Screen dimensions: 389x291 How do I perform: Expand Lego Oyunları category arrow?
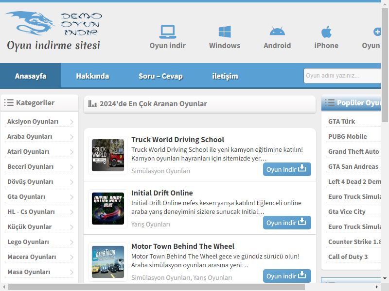click(x=71, y=242)
